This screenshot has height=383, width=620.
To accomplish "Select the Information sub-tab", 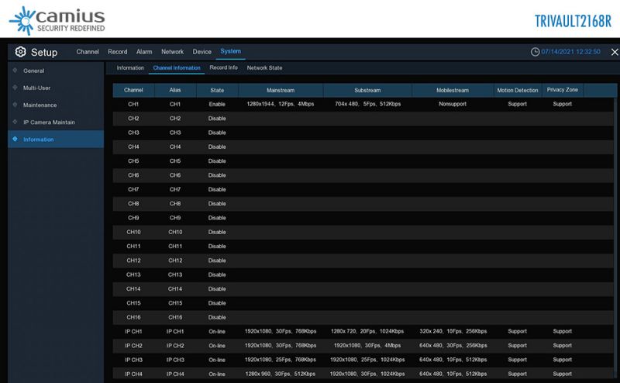I will pyautogui.click(x=130, y=68).
